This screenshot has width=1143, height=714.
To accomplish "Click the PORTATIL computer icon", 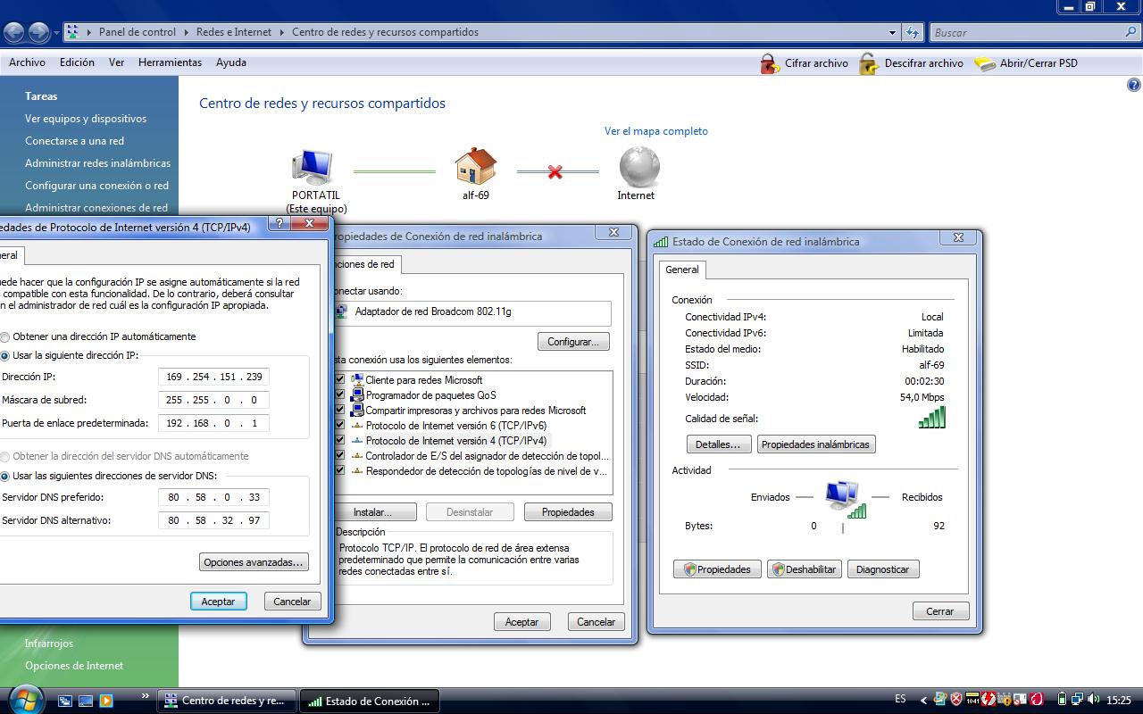I will [x=313, y=167].
